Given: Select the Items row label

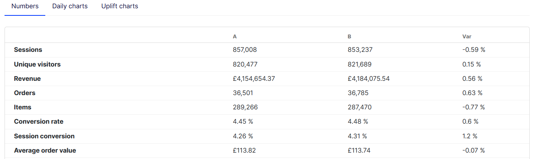Looking at the screenshot, I should 23,108.
